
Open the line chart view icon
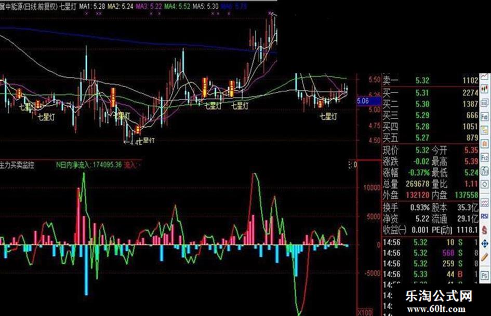point(484,76)
